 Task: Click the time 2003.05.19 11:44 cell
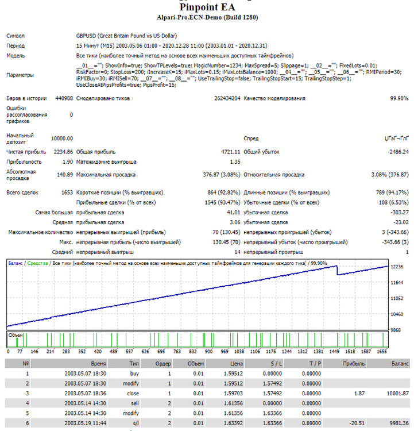click(x=85, y=424)
